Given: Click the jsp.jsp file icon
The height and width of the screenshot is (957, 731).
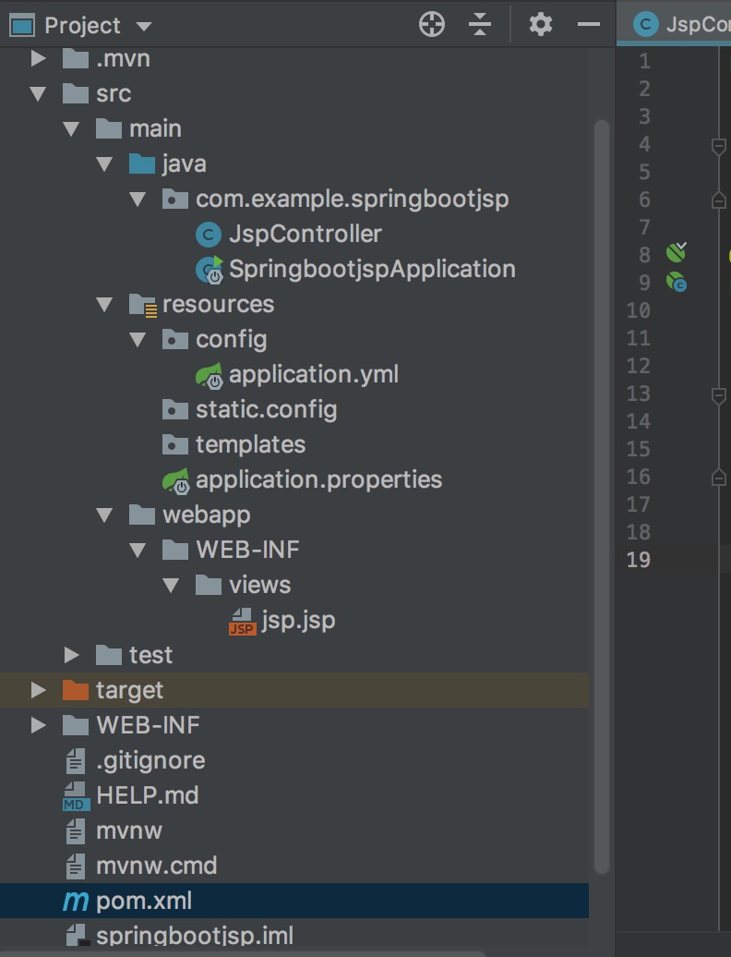Looking at the screenshot, I should pyautogui.click(x=242, y=621).
